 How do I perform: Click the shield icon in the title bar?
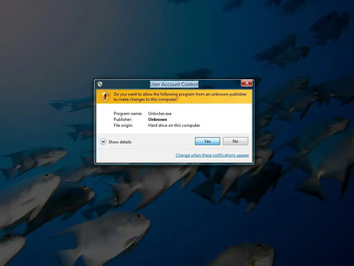(x=100, y=84)
